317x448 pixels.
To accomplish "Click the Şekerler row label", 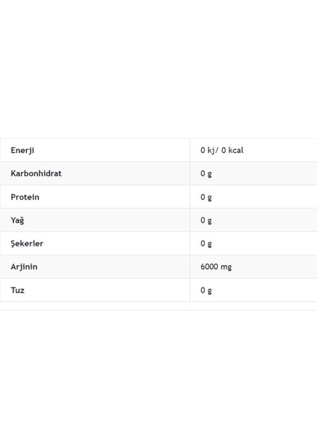I will tap(27, 243).
